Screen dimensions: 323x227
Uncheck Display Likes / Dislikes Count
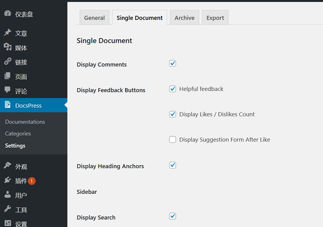pyautogui.click(x=172, y=114)
